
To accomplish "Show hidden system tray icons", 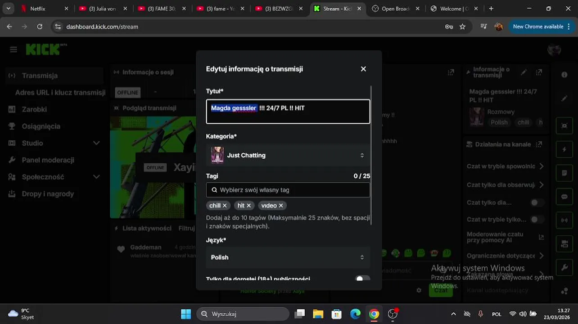I will click(x=453, y=314).
